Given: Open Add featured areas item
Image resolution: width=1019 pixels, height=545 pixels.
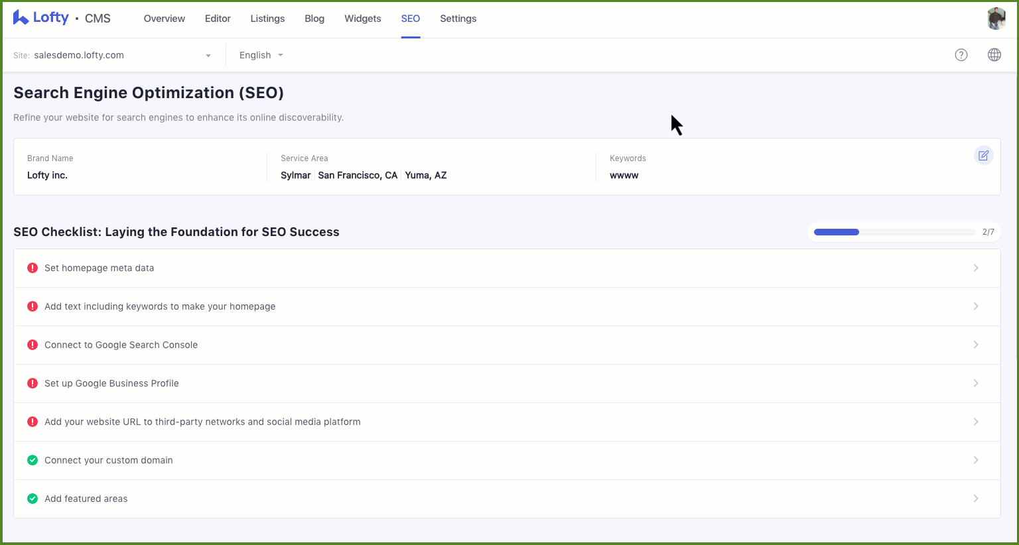Looking at the screenshot, I should 507,499.
